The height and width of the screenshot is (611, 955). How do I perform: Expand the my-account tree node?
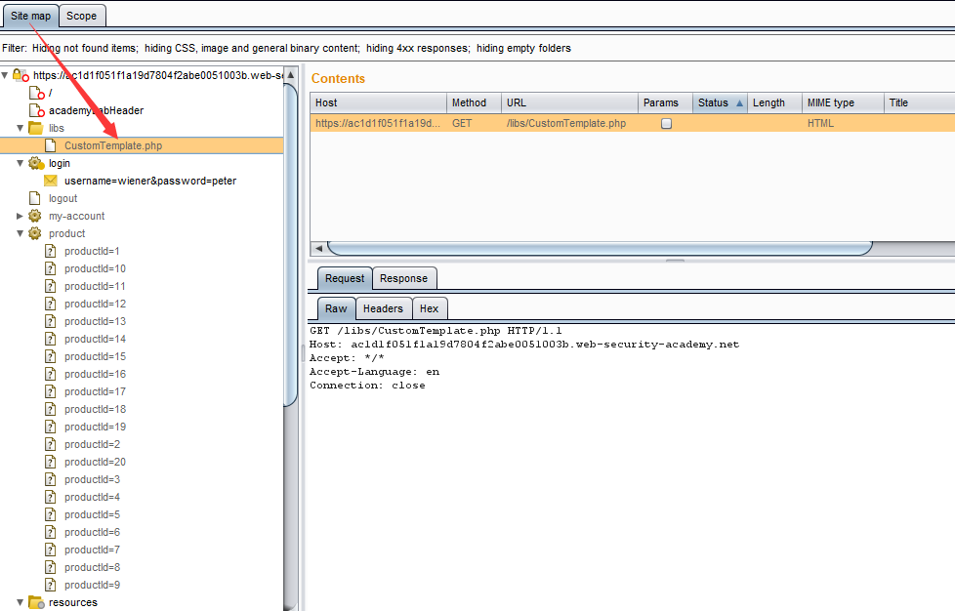click(x=21, y=216)
